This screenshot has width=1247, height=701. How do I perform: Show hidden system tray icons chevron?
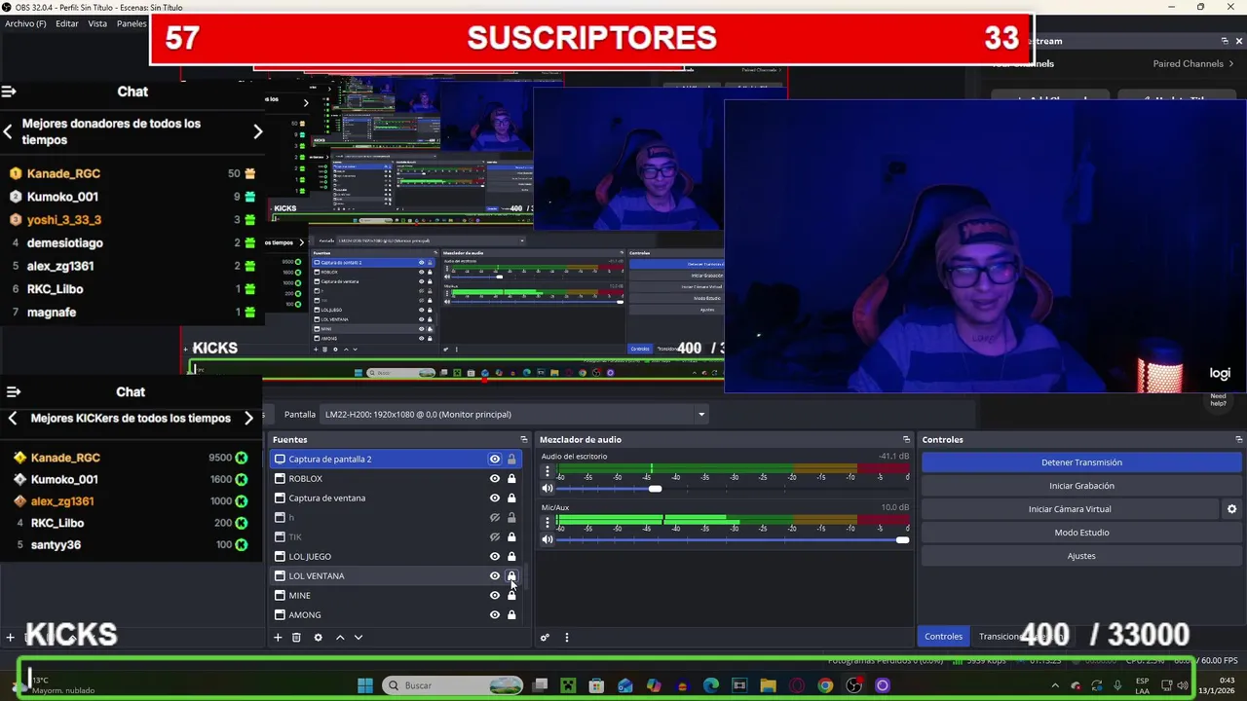click(1054, 685)
